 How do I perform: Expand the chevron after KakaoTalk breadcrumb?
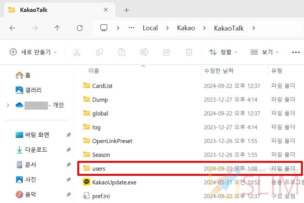point(254,28)
